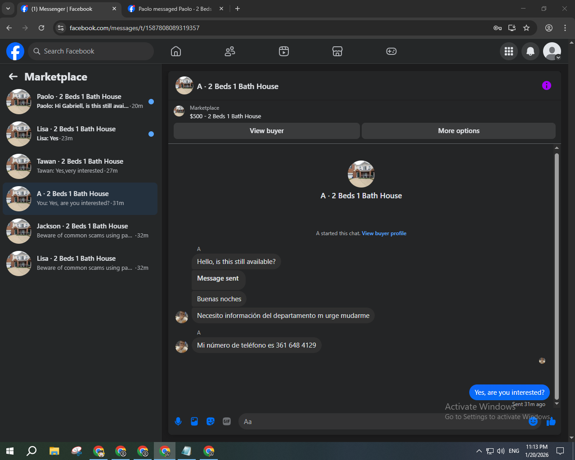
Task: Click the 'Hello, is this still available?' message
Action: [236, 262]
